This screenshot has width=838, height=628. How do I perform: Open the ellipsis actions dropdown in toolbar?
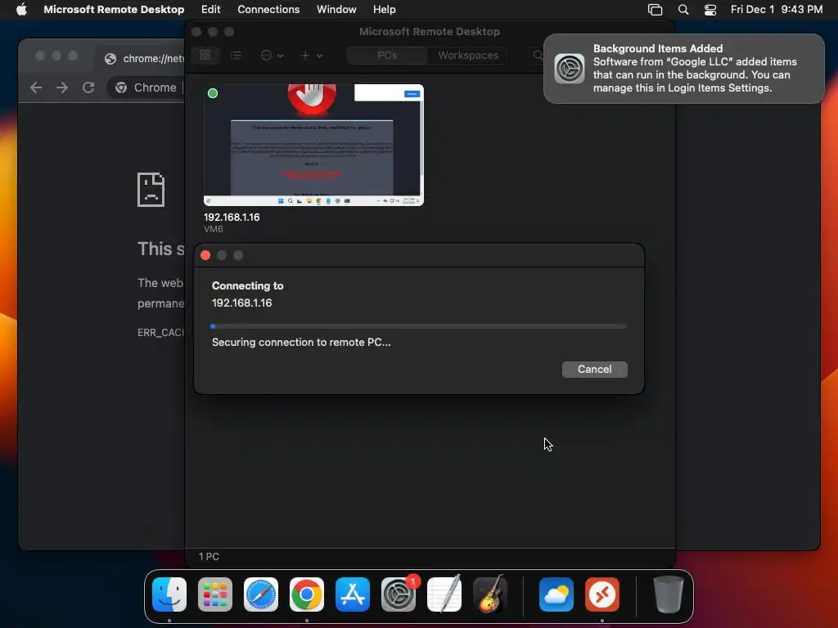click(x=272, y=55)
